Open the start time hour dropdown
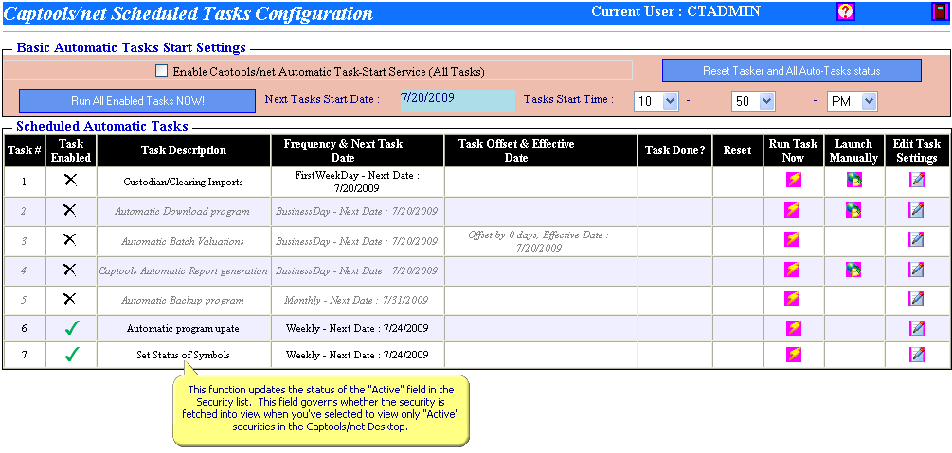 [671, 101]
